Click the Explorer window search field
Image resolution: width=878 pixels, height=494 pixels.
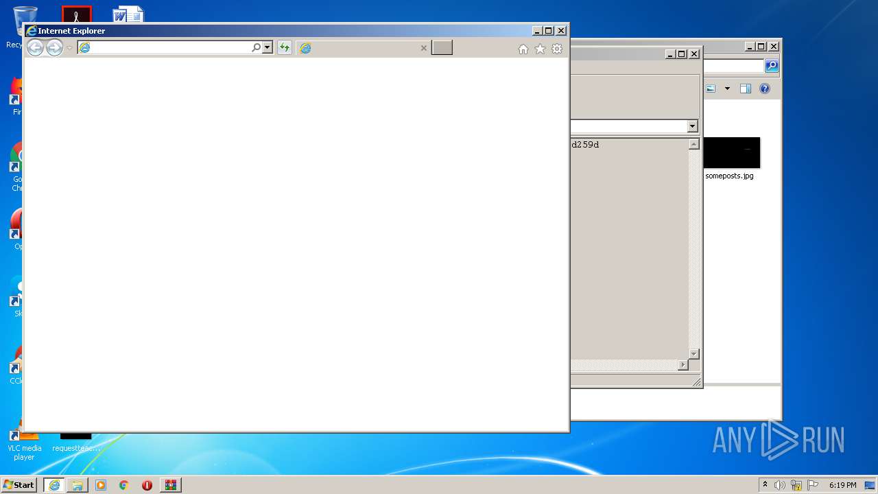click(x=733, y=66)
